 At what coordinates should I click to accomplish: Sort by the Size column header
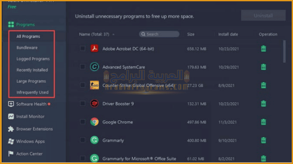click(191, 34)
